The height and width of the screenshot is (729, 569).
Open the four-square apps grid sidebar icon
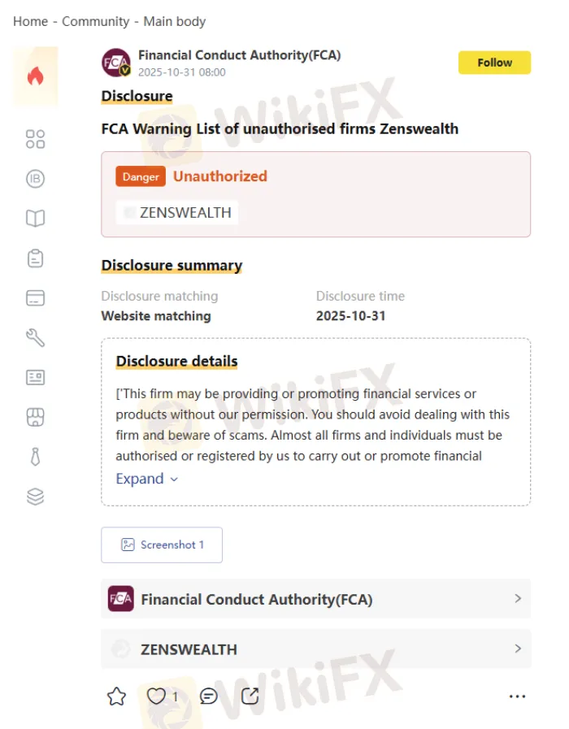pos(35,139)
